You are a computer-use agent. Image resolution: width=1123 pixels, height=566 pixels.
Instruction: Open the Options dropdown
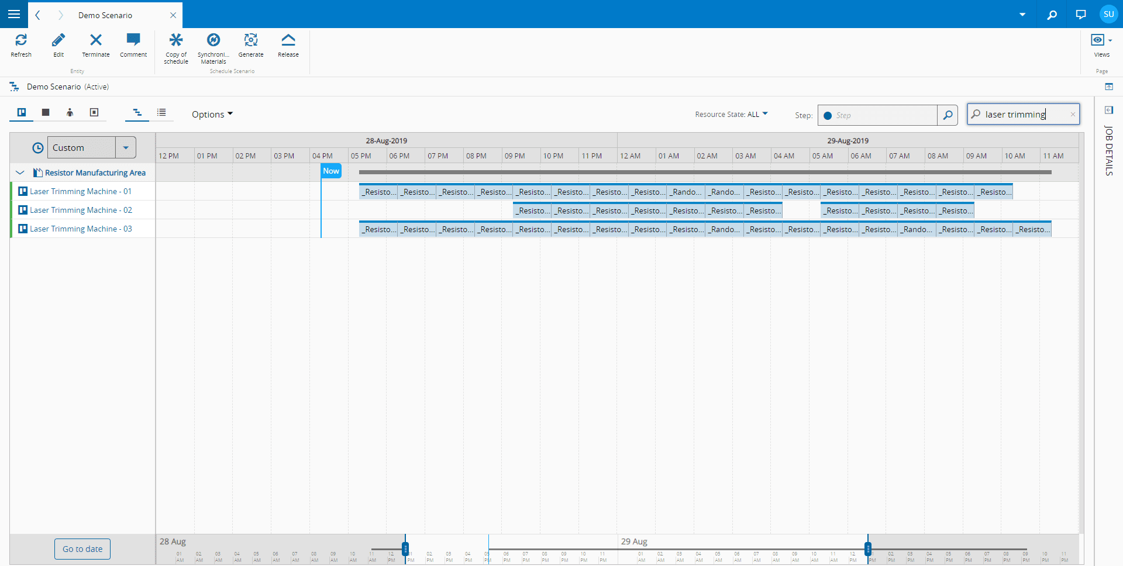tap(212, 115)
